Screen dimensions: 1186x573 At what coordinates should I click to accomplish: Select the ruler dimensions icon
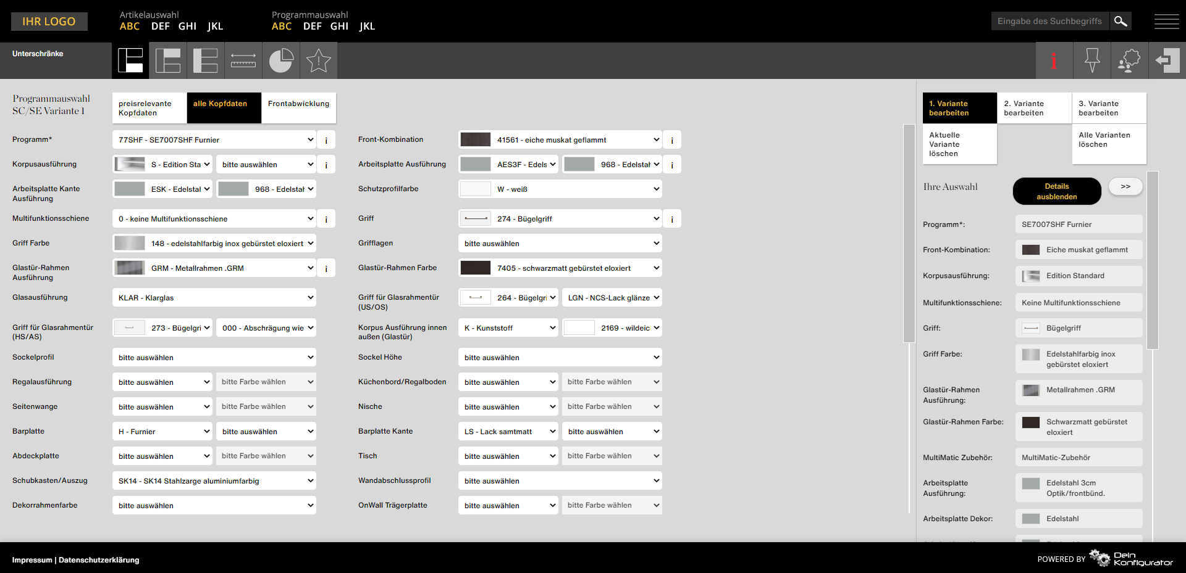coord(243,60)
